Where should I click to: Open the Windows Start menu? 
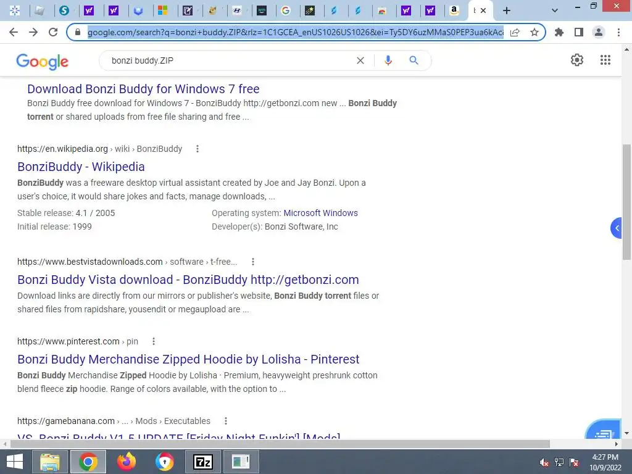(x=15, y=462)
